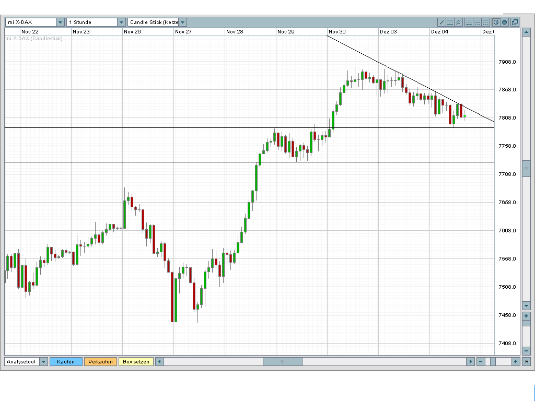This screenshot has height=401, width=535.
Task: Open the Candle Stick chart type dropdown
Action: pos(182,22)
